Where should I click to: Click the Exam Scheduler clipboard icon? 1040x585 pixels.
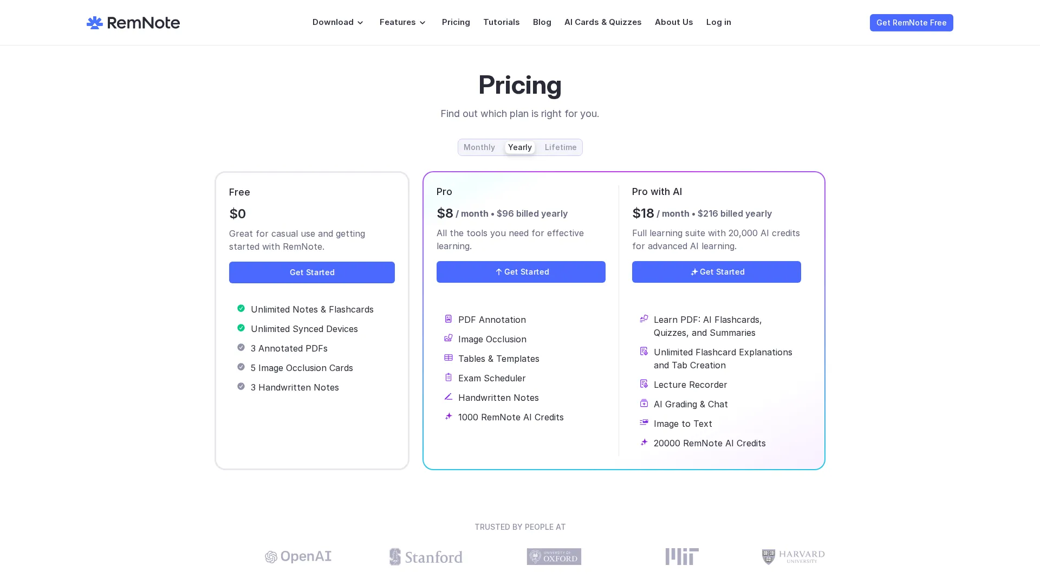[x=448, y=377]
